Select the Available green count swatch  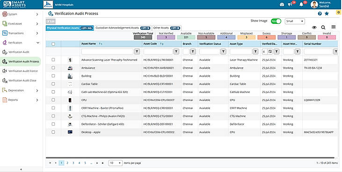pyautogui.click(x=186, y=37)
